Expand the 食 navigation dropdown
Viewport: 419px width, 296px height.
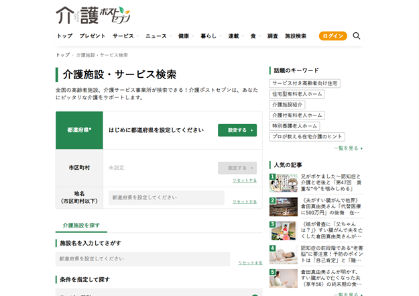[x=255, y=36]
